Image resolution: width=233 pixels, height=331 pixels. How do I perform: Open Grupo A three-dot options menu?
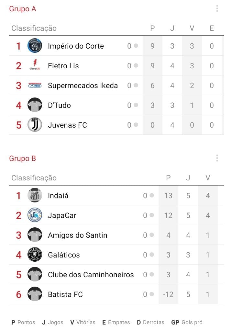[x=217, y=9]
